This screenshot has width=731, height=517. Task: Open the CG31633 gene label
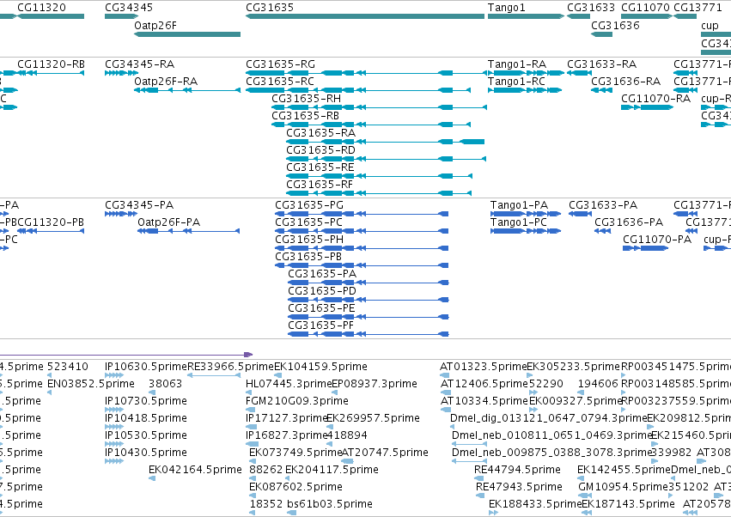coord(591,8)
